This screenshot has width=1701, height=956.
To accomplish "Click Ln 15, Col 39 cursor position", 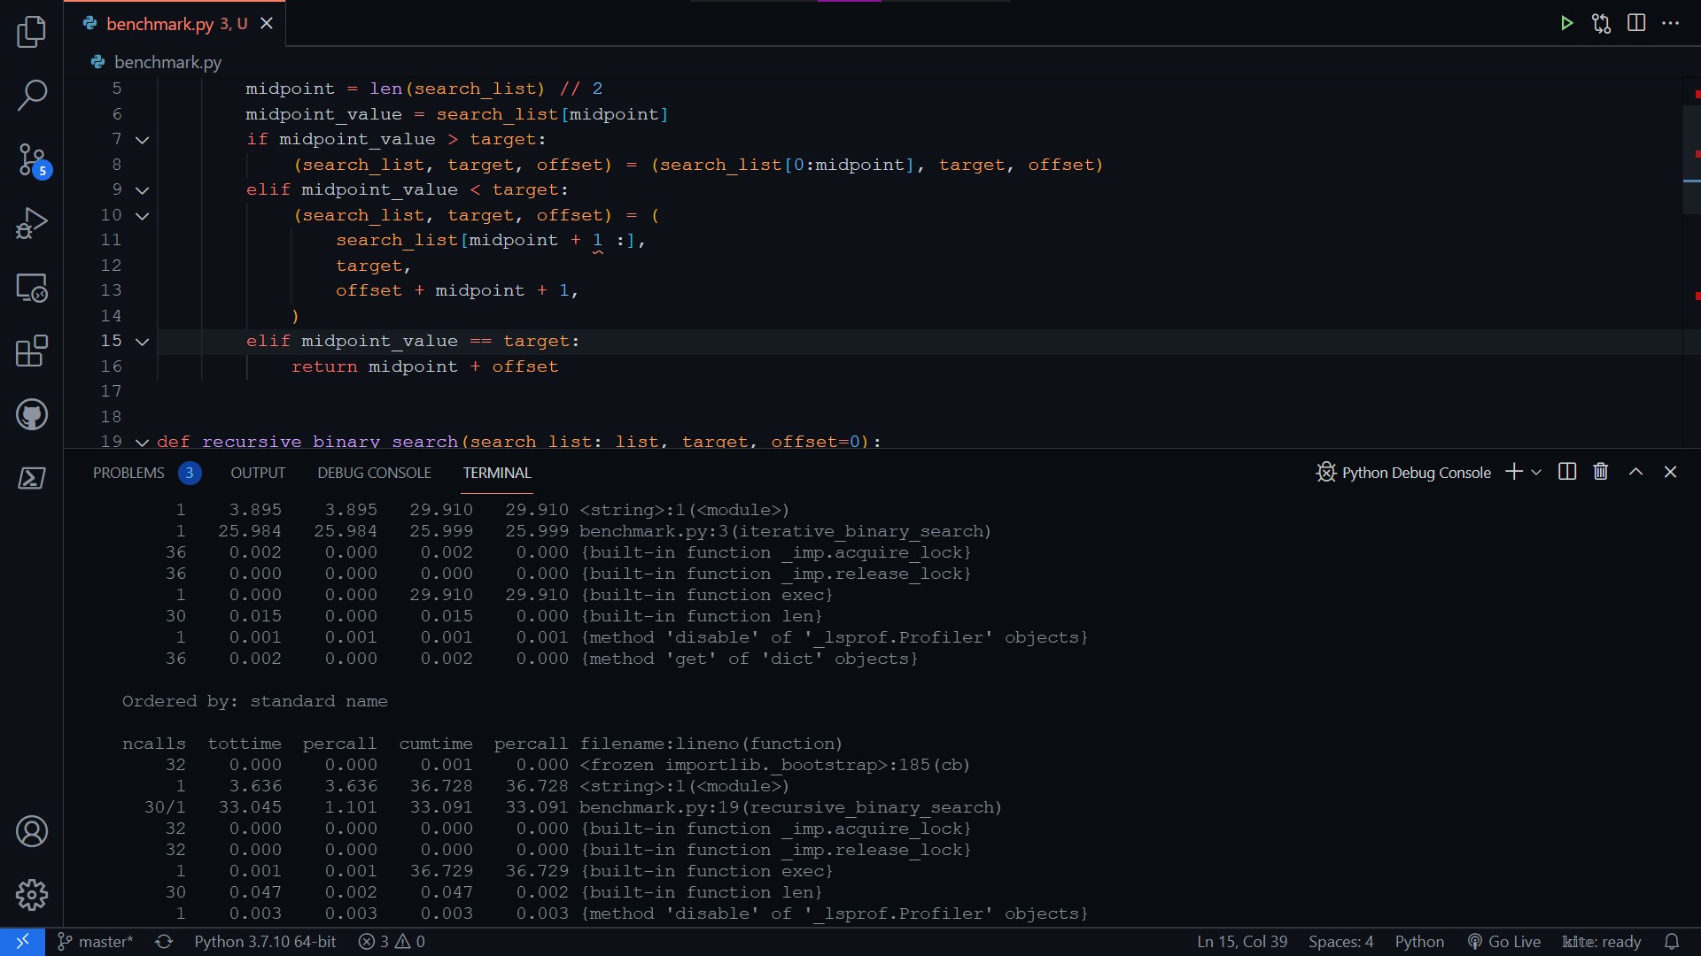I will pos(1242,942).
